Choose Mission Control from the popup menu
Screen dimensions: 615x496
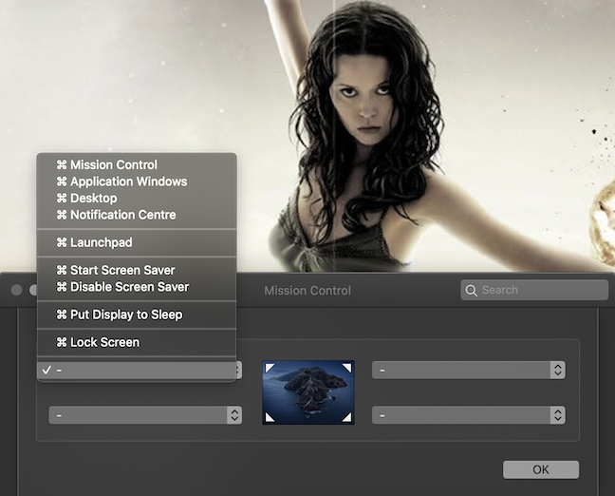tap(137, 165)
